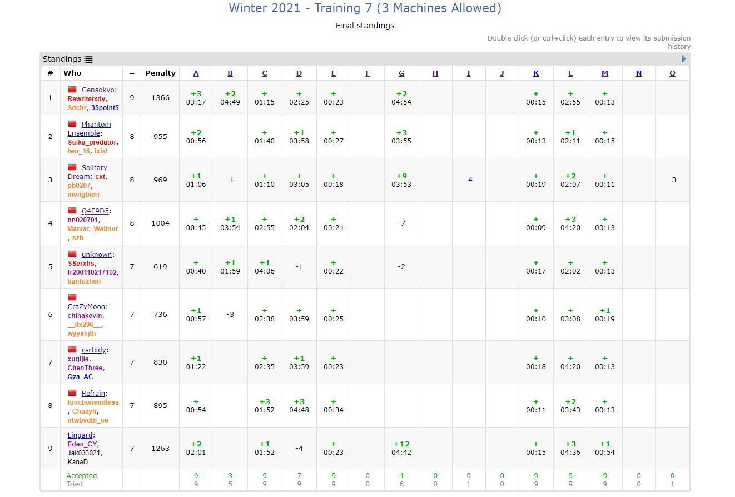Image resolution: width=735 pixels, height=497 pixels.
Task: Open problem O column header link
Action: 672,73
